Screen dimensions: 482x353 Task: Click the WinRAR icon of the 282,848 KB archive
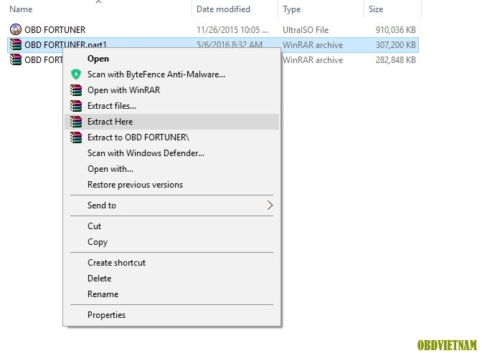(15, 59)
